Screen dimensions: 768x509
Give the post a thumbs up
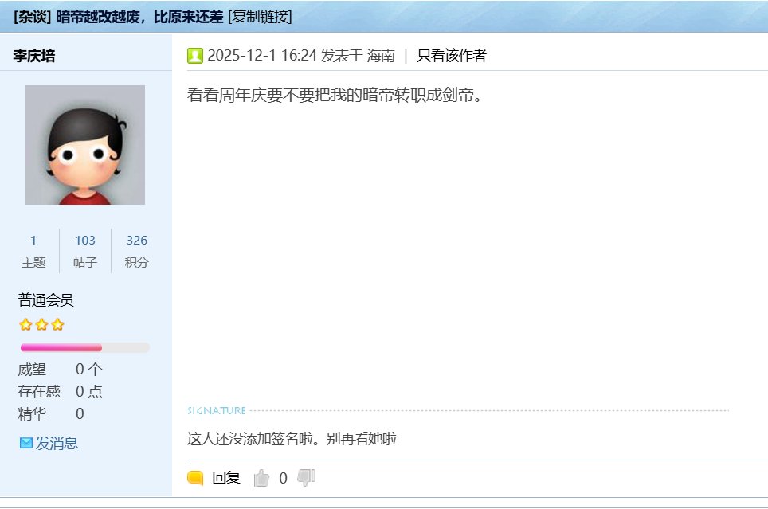[x=261, y=478]
